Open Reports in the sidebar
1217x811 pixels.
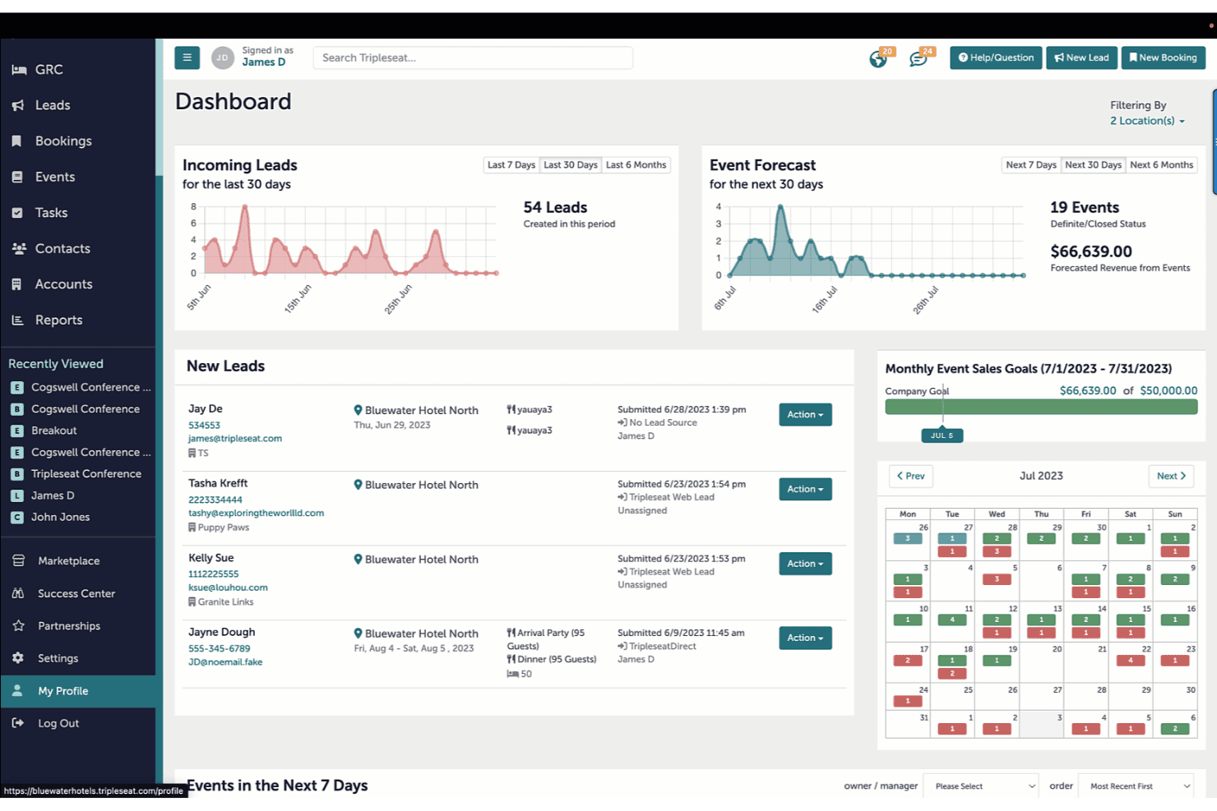[58, 320]
